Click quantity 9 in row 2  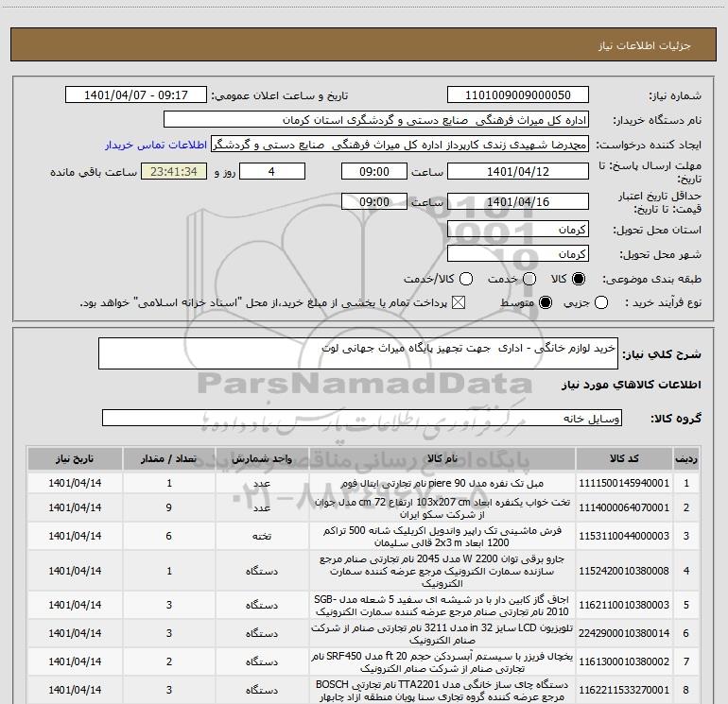tap(169, 507)
